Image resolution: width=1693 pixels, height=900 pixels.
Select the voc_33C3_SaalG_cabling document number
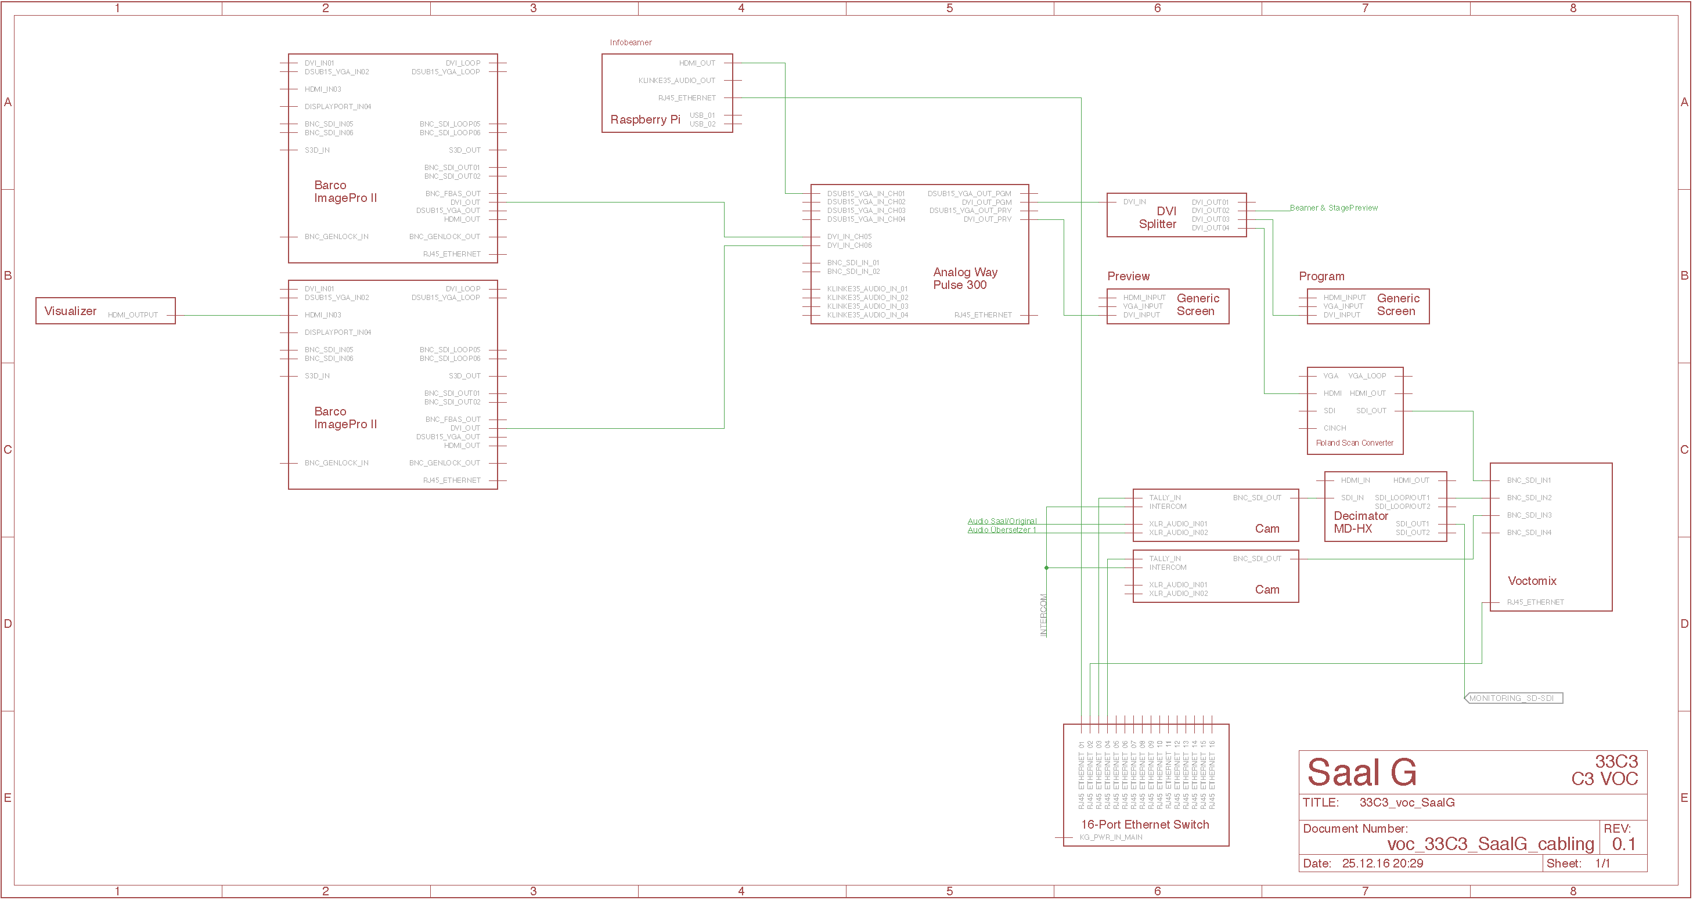[1490, 844]
